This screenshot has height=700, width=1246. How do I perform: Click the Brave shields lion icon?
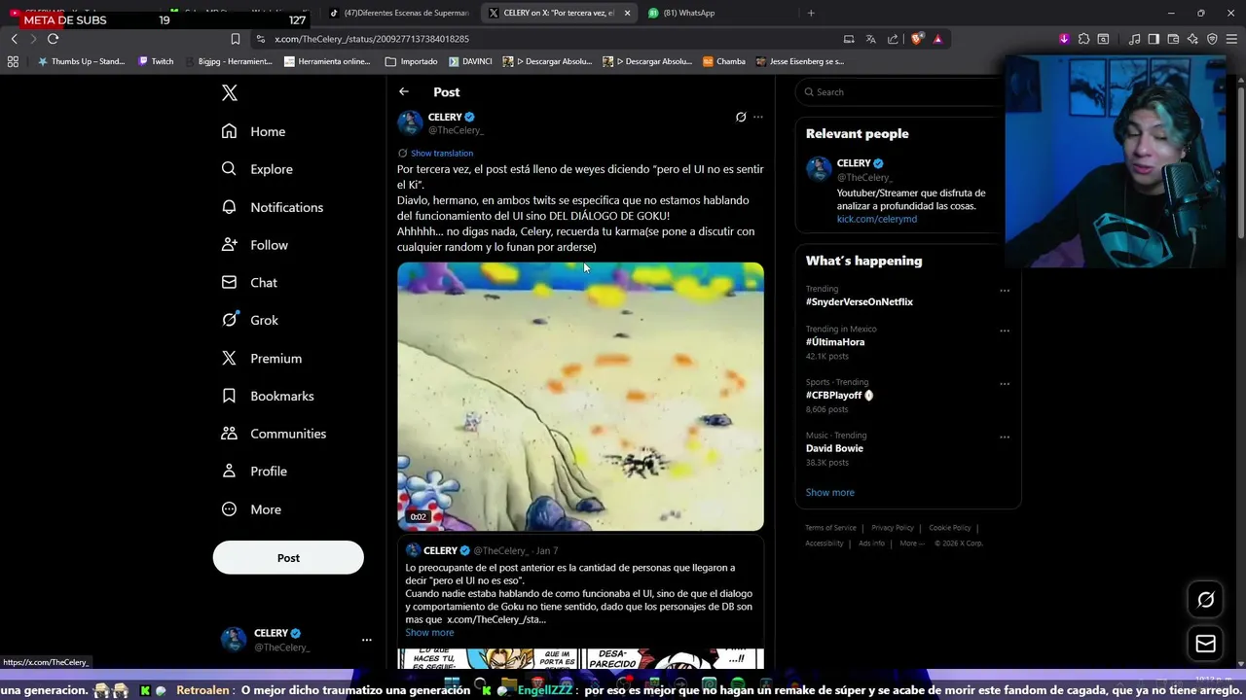(916, 39)
